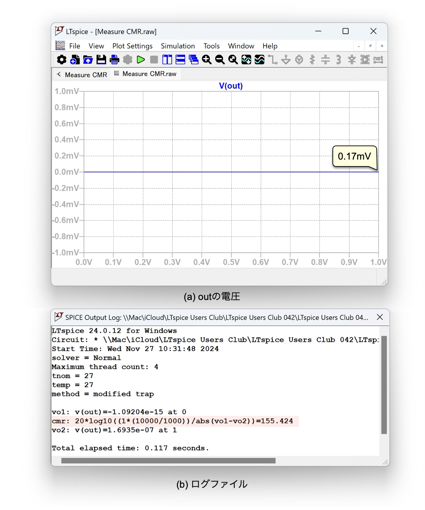Select the grayed wire tool icon

[273, 60]
